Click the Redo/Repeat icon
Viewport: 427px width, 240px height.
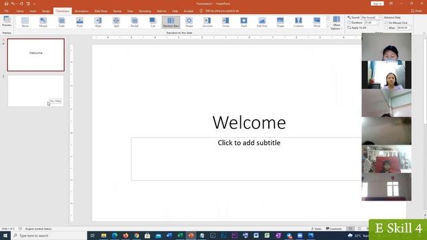pyautogui.click(x=21, y=4)
